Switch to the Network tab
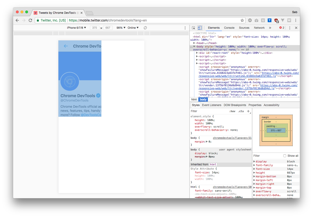The height and width of the screenshot is (217, 313). click(259, 28)
